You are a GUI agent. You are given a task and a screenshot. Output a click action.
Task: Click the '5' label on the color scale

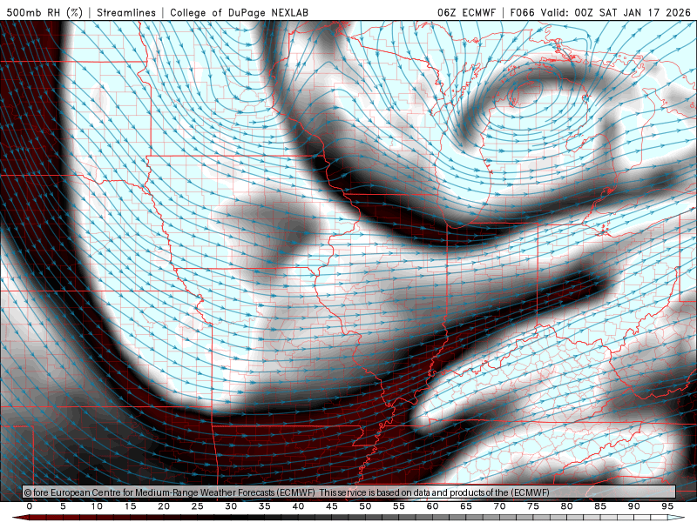pos(63,506)
